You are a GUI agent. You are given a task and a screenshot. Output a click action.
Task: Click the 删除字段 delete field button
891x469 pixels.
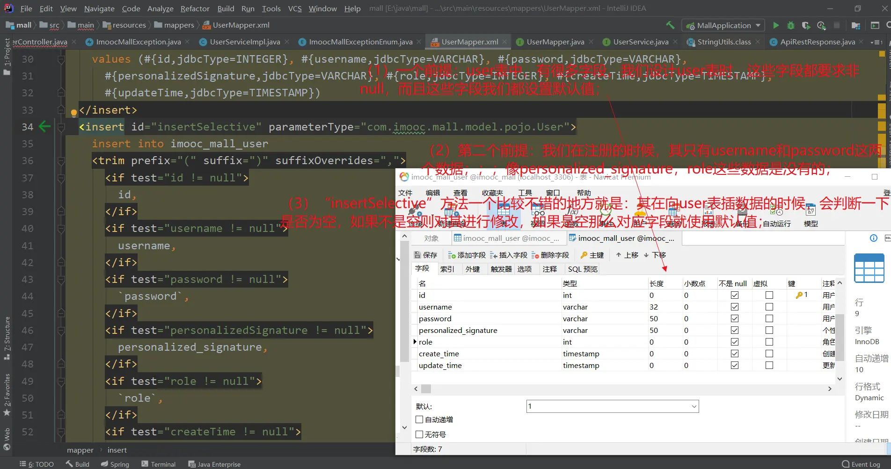click(550, 255)
